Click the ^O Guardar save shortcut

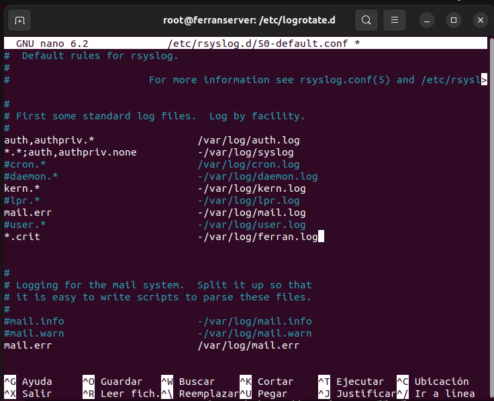click(x=112, y=382)
